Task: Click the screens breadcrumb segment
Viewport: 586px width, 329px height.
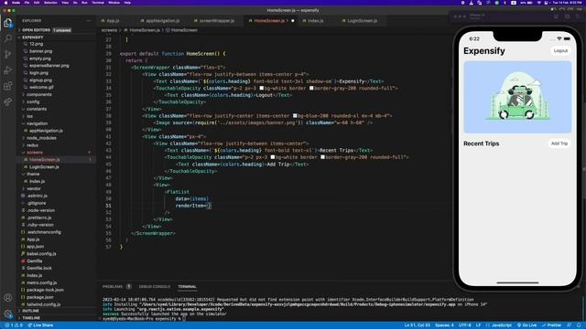Action: tap(109, 30)
